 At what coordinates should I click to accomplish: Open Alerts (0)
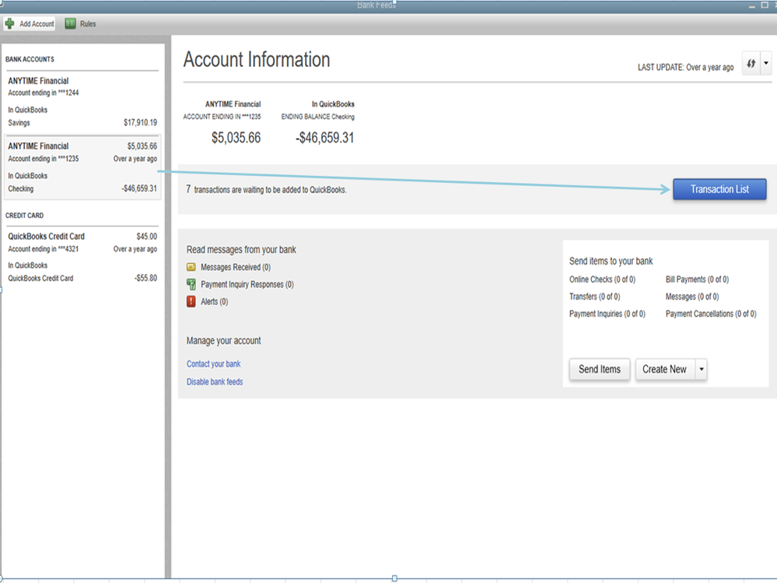coord(214,301)
